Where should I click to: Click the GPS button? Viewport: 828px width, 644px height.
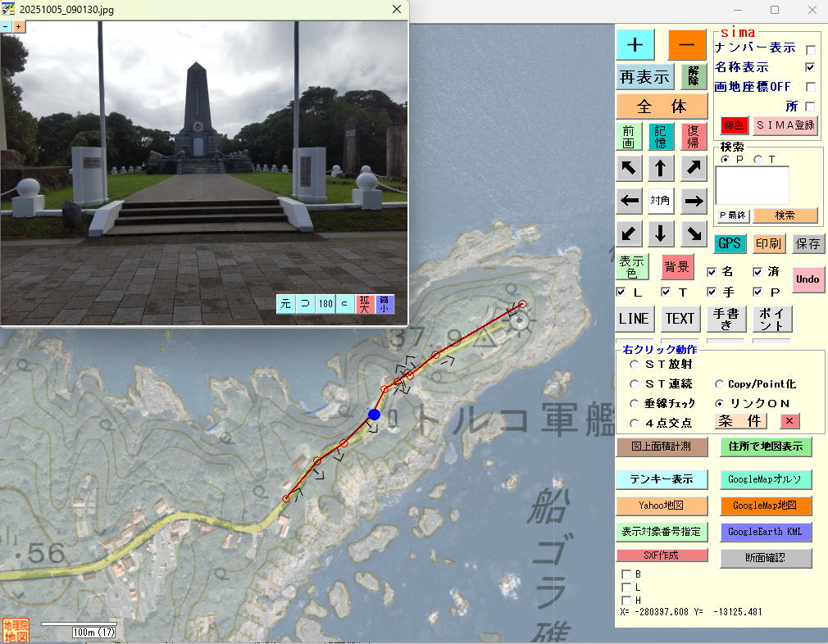[729, 243]
